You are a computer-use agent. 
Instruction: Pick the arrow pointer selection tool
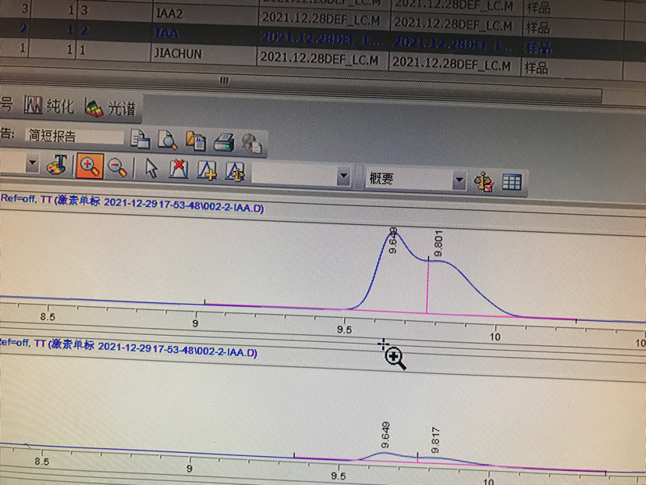152,168
